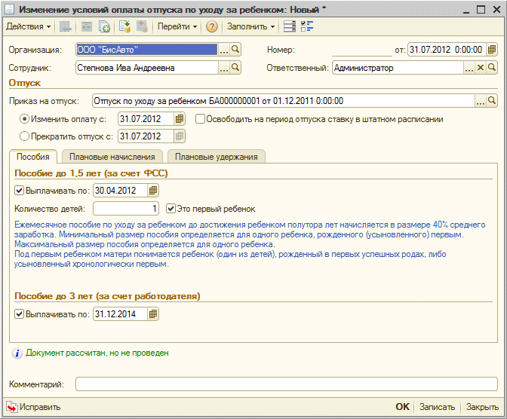Viewport: 507px width, 419px height.
Task: Click into the Комментарий text field
Action: [x=286, y=384]
